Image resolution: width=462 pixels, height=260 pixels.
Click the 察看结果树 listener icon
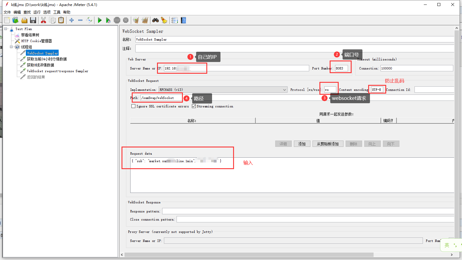(x=17, y=35)
